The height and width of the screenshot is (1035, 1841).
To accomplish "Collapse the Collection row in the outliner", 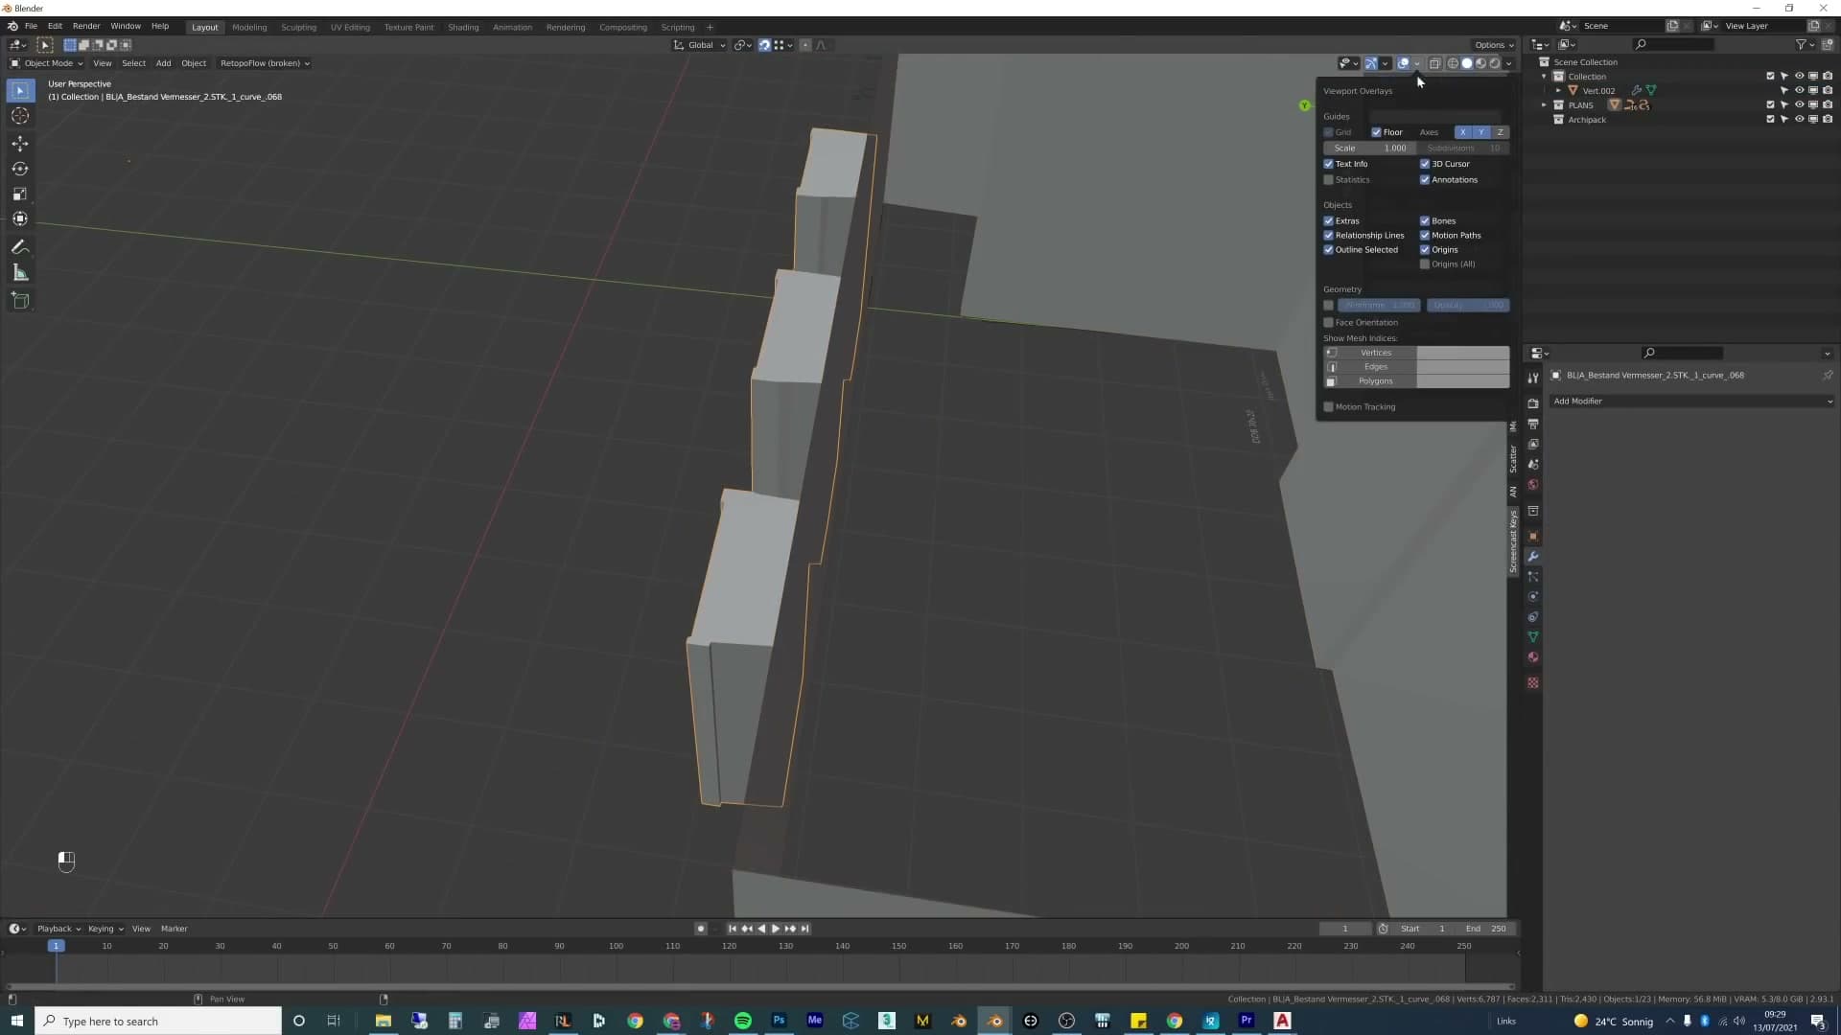I will tap(1544, 77).
